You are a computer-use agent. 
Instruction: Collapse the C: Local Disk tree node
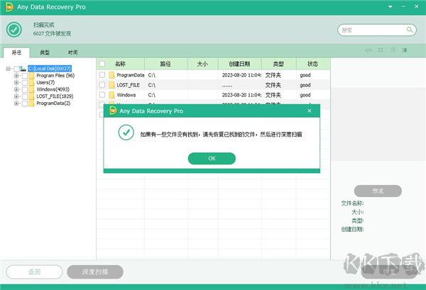click(x=8, y=69)
